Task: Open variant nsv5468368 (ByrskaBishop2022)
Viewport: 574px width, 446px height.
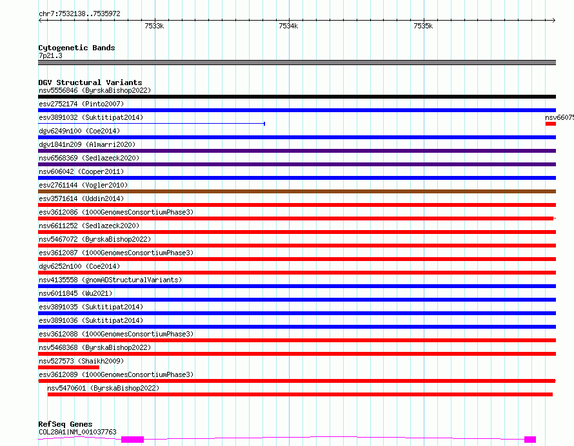Action: [95, 347]
